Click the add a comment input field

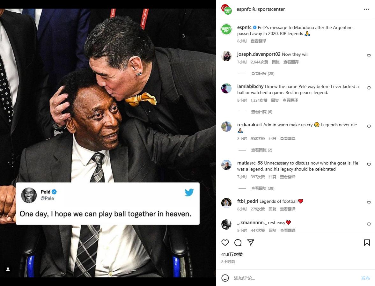[x=293, y=278]
